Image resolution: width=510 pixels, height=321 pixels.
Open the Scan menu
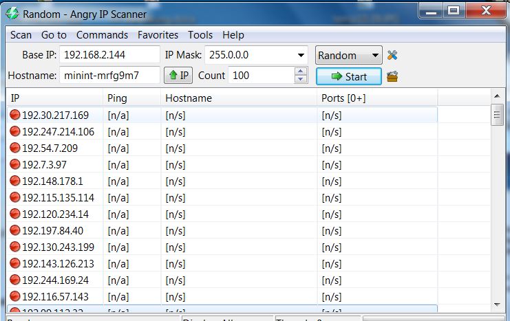point(21,35)
